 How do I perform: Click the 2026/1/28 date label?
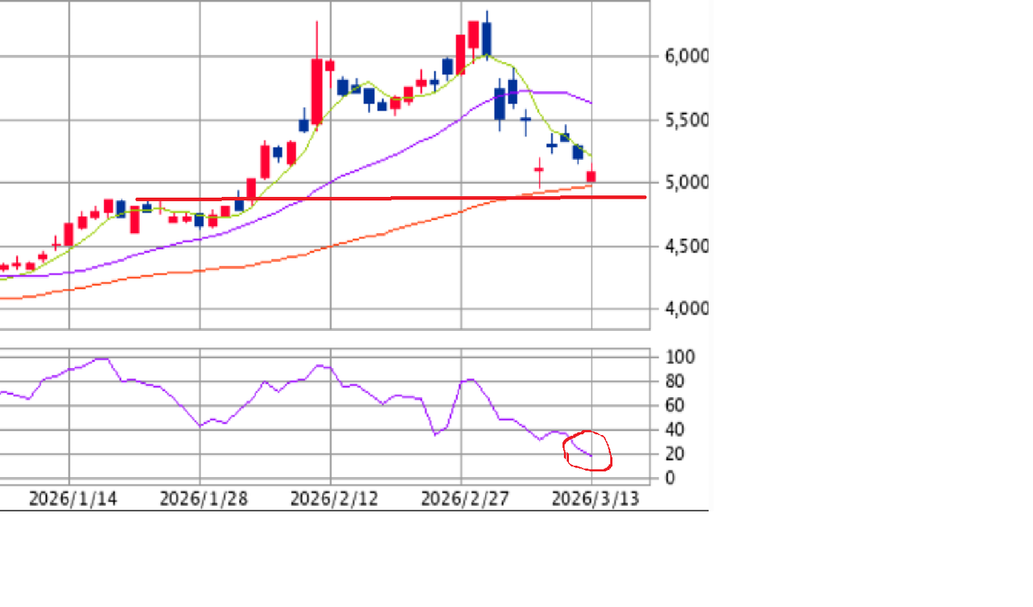pyautogui.click(x=203, y=500)
